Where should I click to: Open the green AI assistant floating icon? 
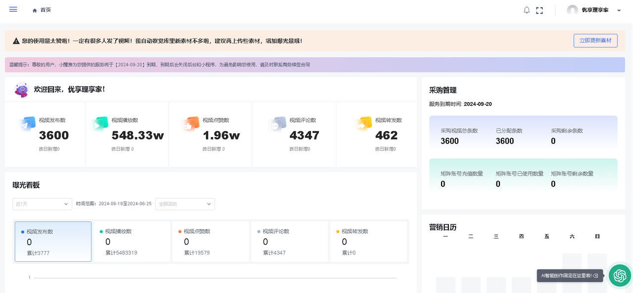pos(620,275)
